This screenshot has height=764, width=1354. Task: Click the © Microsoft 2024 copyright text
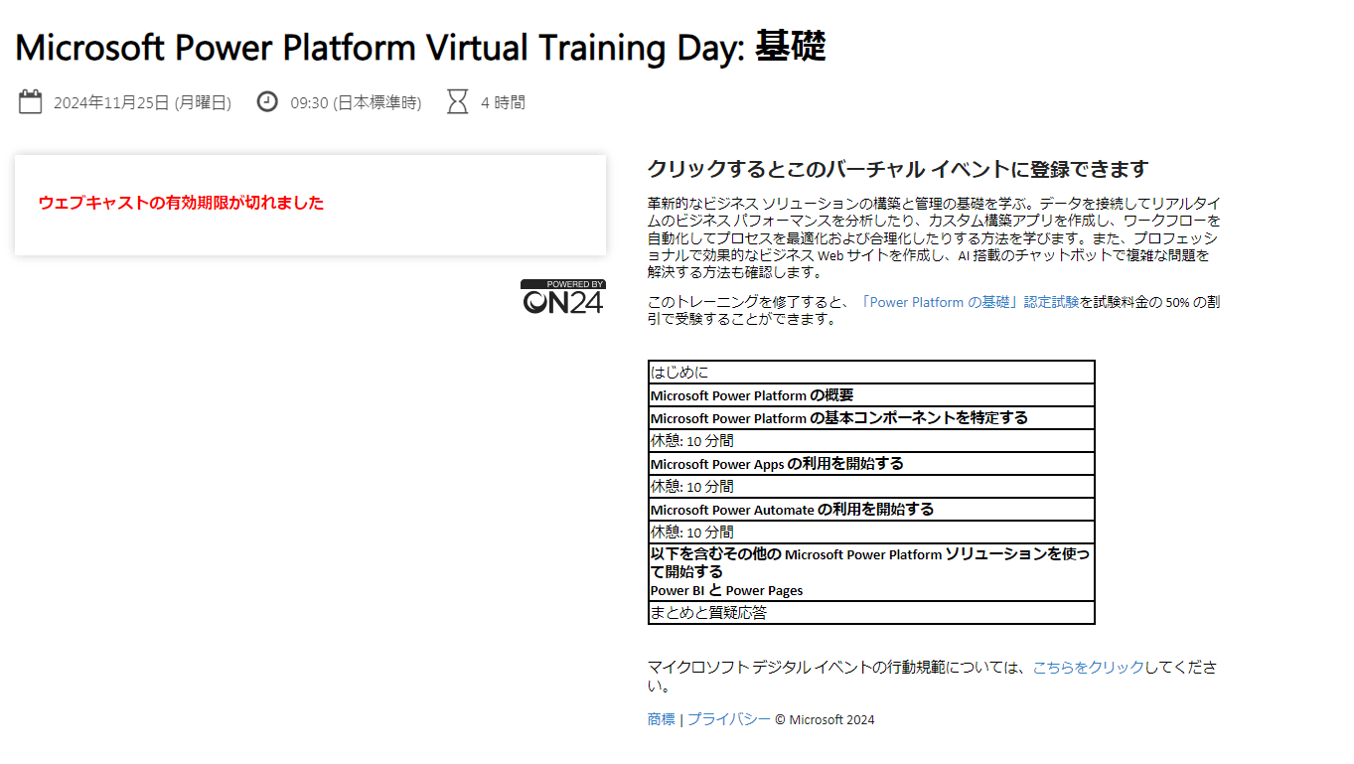point(825,720)
